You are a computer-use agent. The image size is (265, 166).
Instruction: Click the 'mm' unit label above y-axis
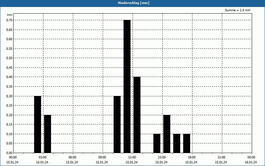10,15
